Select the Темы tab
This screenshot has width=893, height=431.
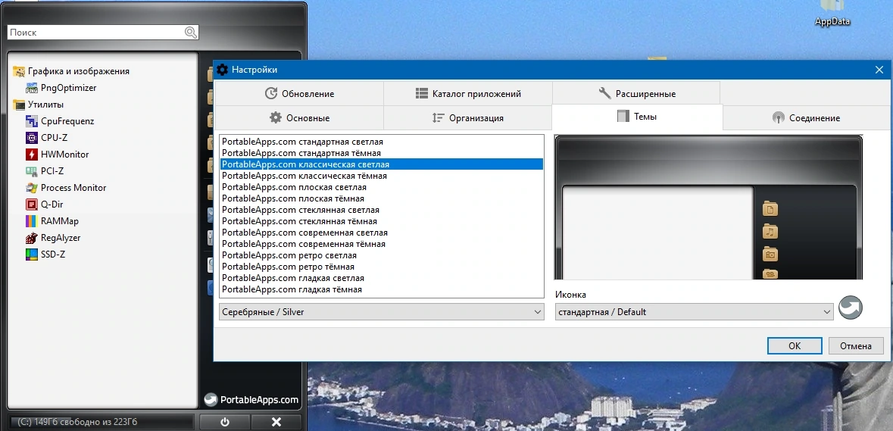tap(637, 117)
